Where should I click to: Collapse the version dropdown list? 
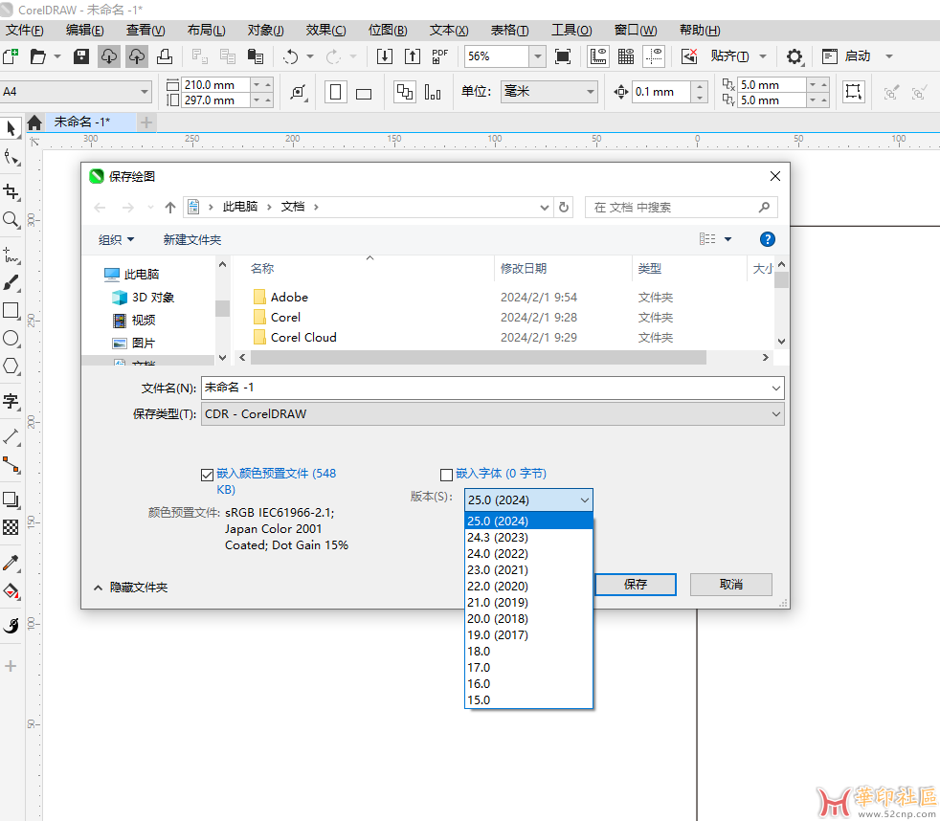585,500
